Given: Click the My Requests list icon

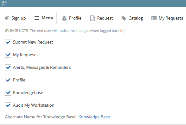Looking at the screenshot, I should click(154, 18).
